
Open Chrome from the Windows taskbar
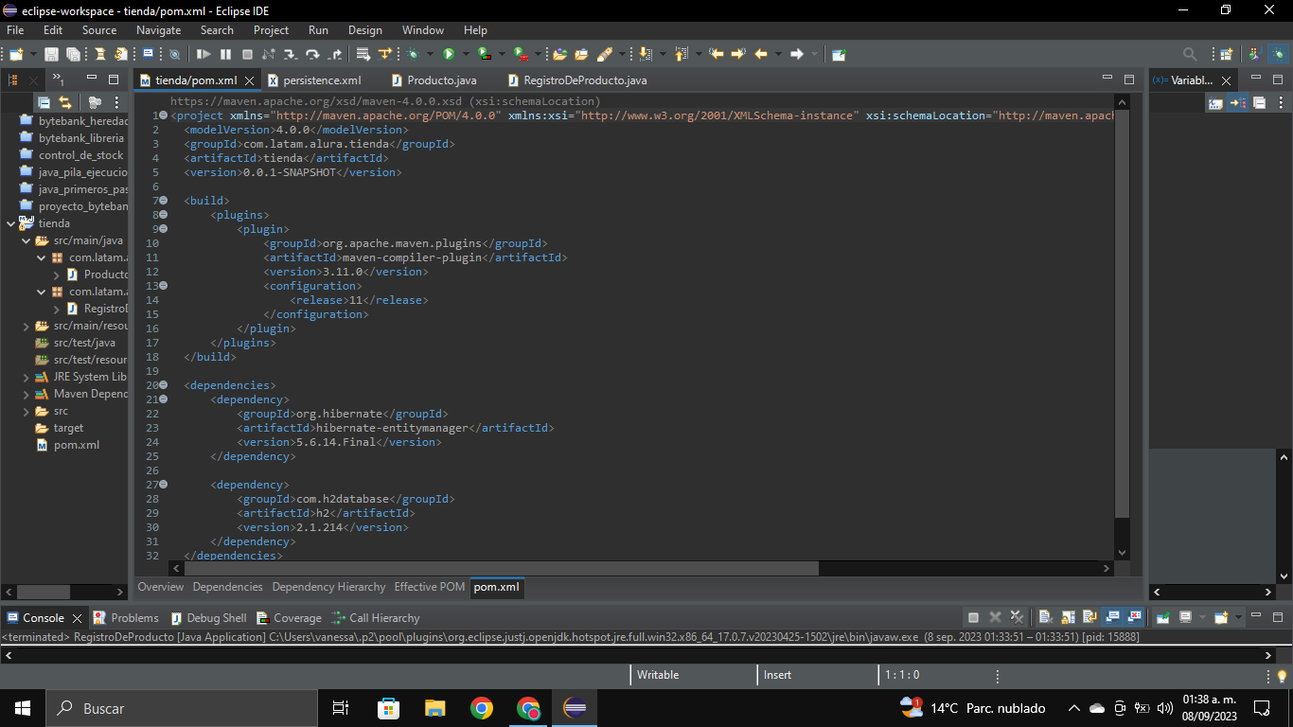482,708
